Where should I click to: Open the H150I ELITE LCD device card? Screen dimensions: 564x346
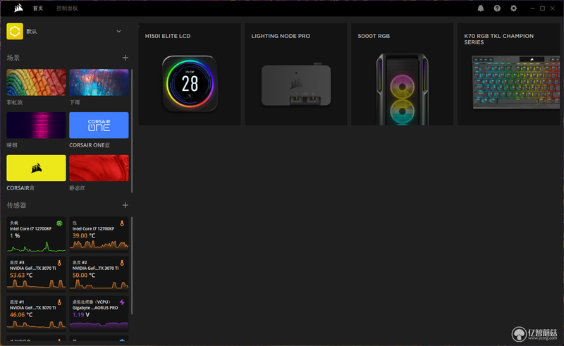pos(190,74)
